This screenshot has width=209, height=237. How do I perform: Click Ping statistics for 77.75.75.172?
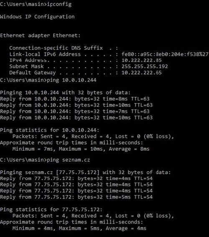coord(51,209)
